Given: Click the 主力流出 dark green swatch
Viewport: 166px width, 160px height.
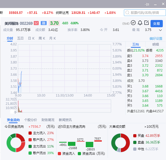Looking at the screenshot, I should tap(30, 146).
